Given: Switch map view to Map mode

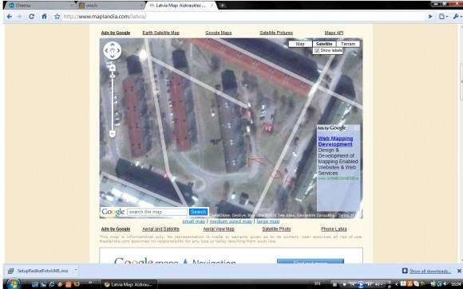Looking at the screenshot, I should 300,44.
